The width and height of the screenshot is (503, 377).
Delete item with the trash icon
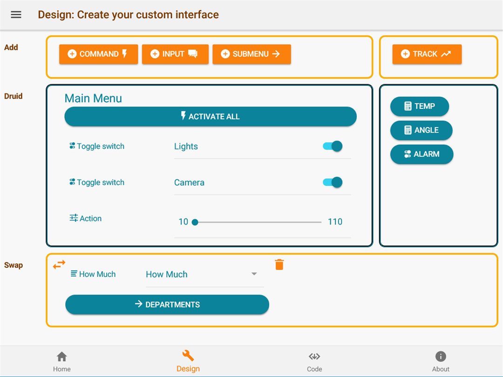pos(279,265)
